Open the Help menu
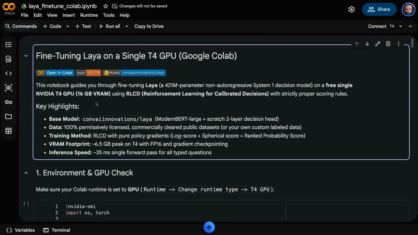The image size is (418, 235). pyautogui.click(x=125, y=15)
